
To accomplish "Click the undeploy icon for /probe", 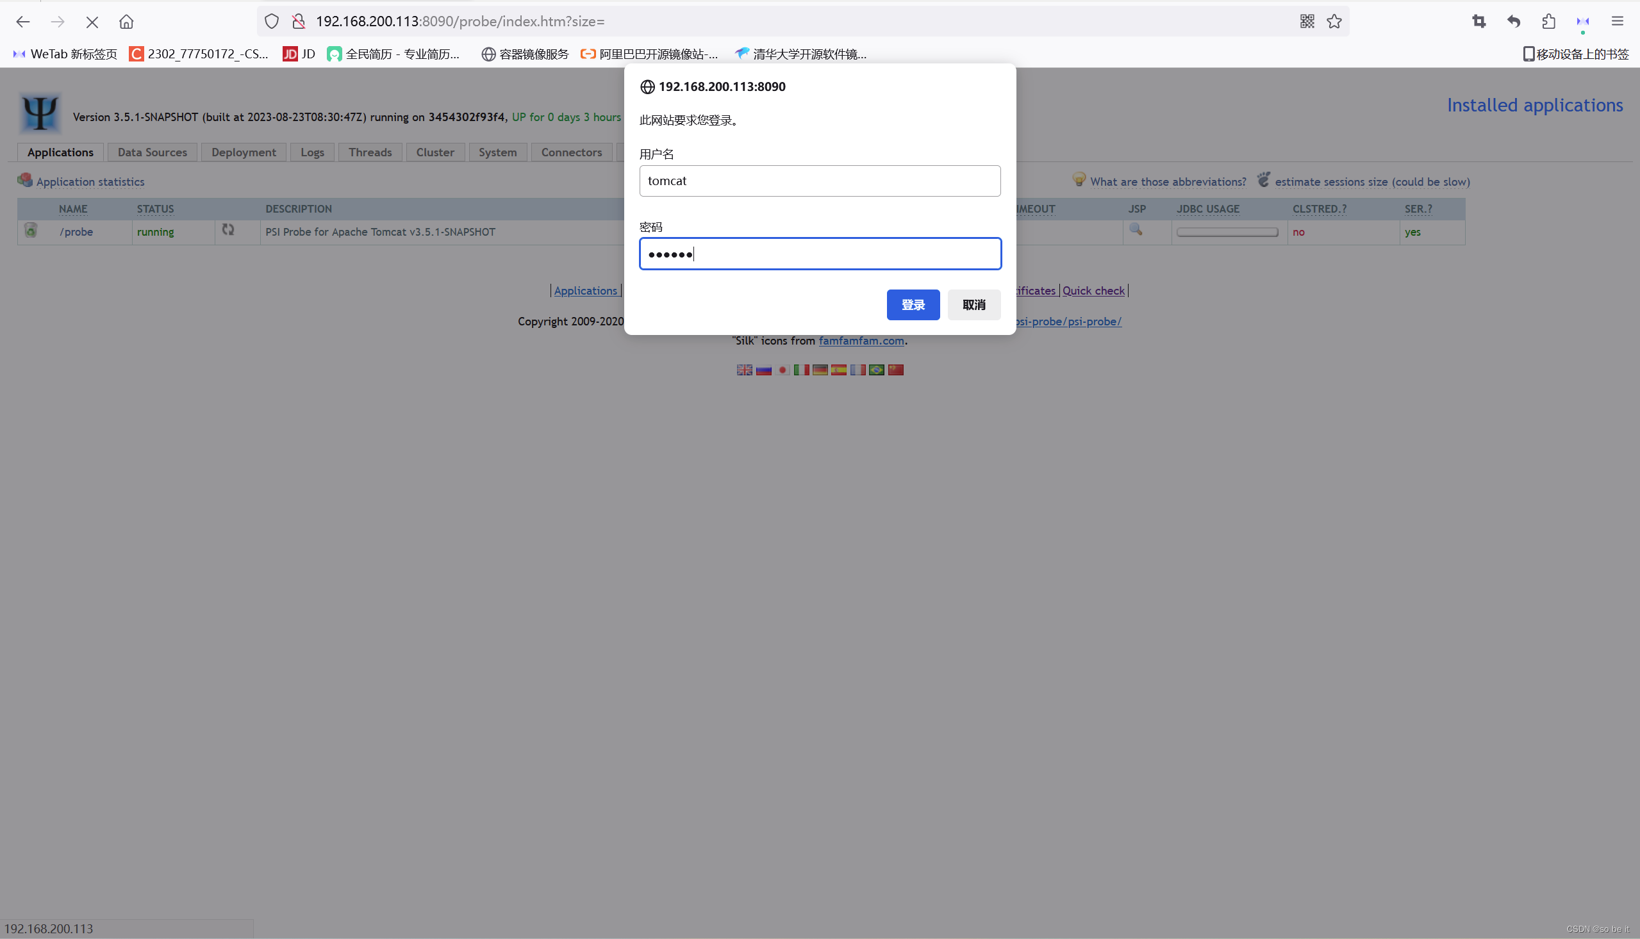I will point(30,230).
